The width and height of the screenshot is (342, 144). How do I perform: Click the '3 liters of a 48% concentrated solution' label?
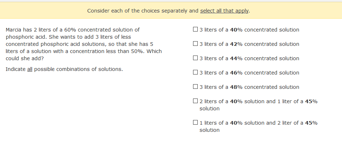(x=249, y=87)
